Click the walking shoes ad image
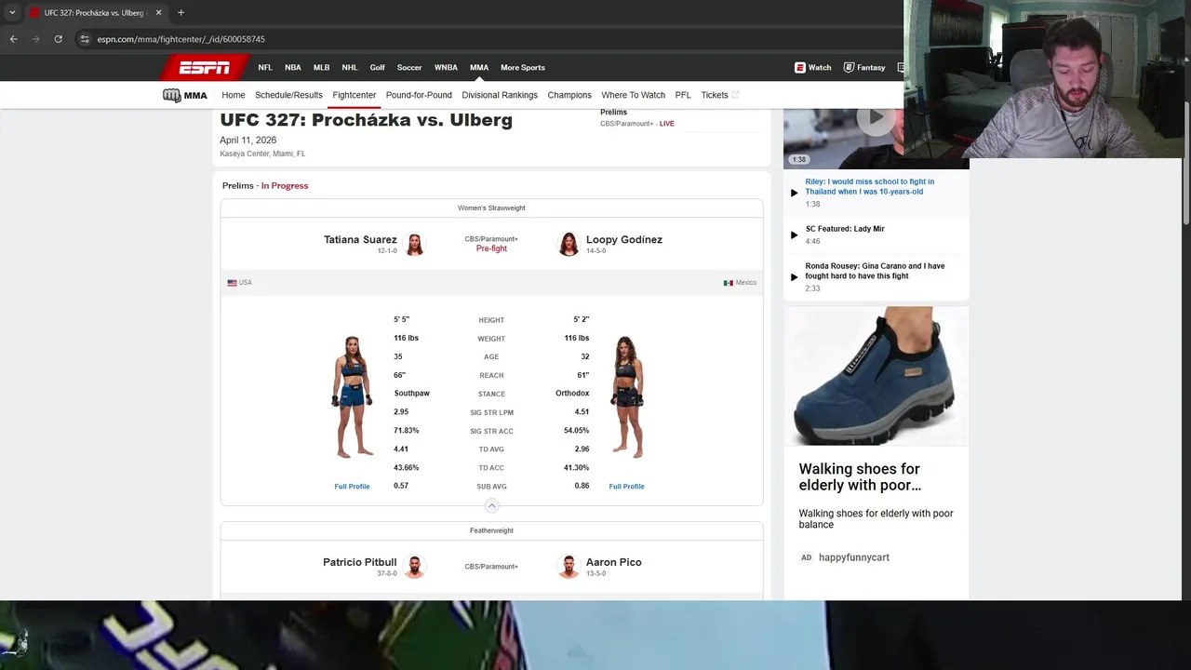The width and height of the screenshot is (1191, 670). pos(876,376)
